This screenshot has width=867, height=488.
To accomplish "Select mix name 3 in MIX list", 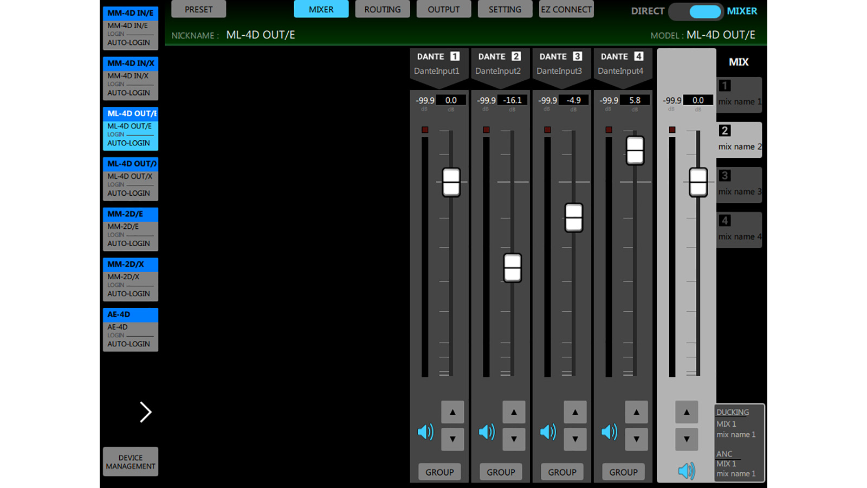I will click(x=739, y=185).
